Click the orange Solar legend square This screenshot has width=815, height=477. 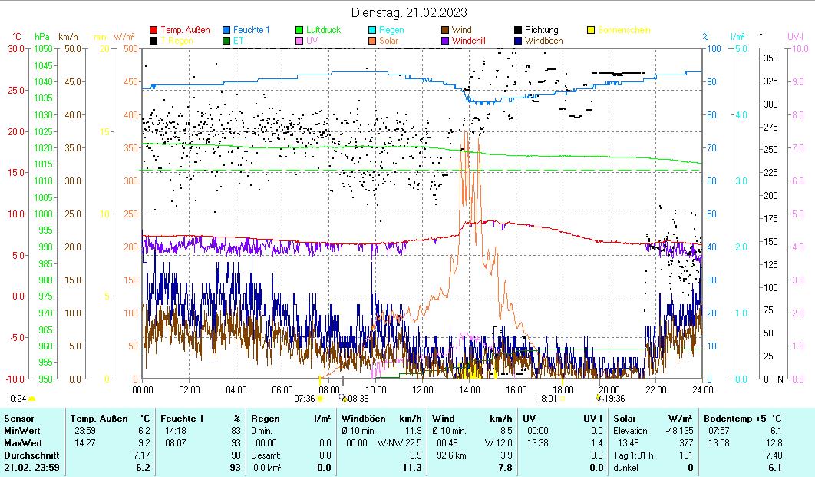tap(372, 40)
